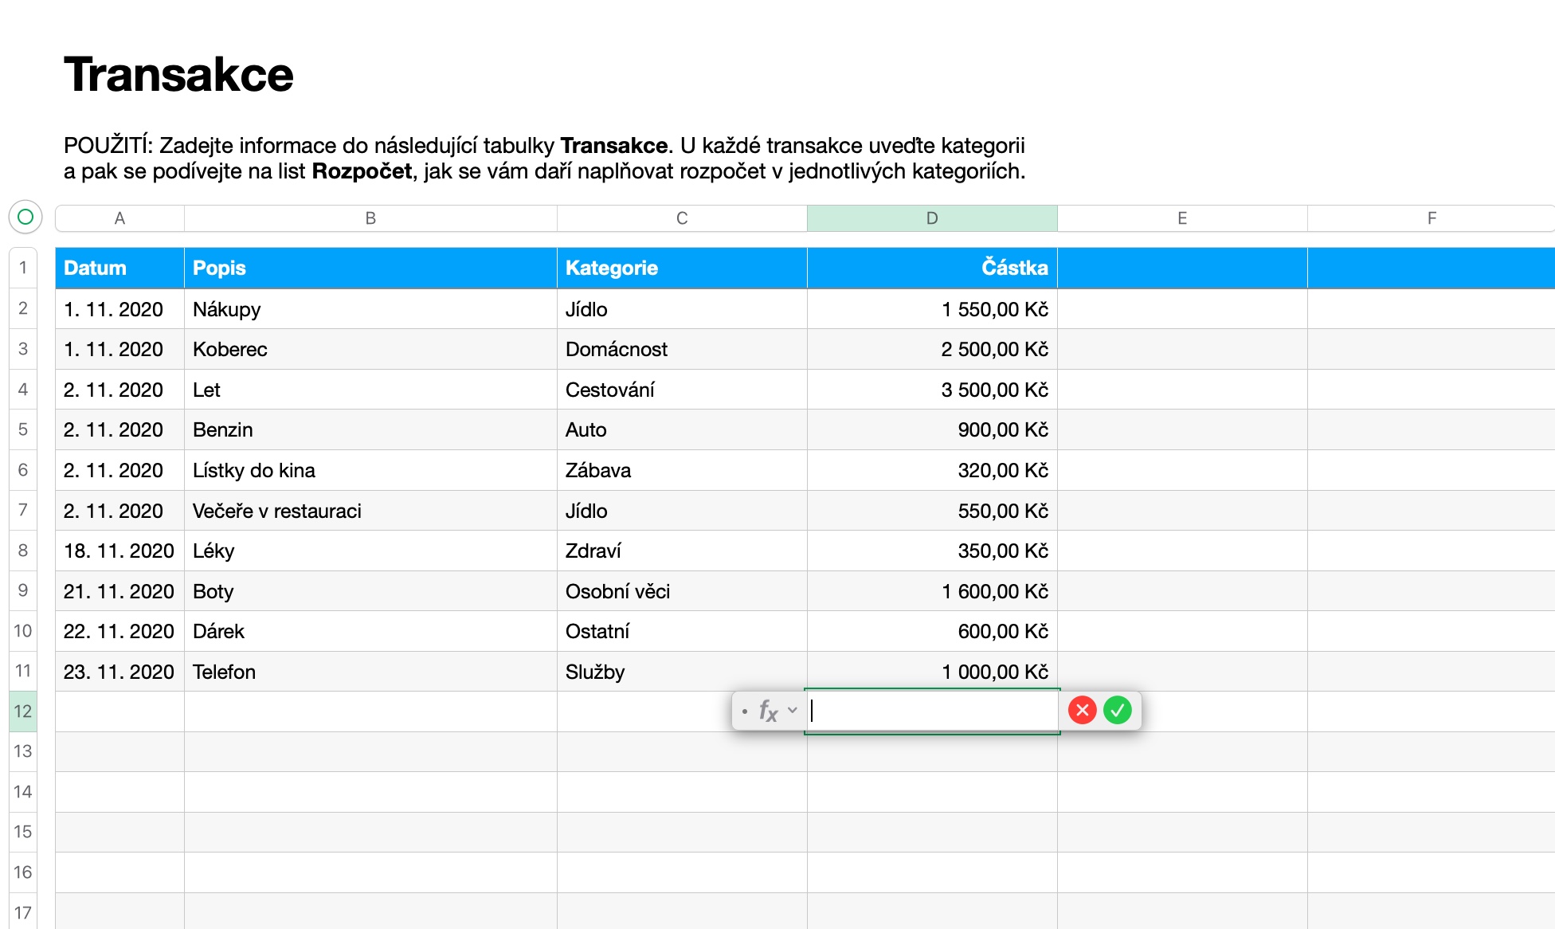This screenshot has height=929, width=1555.
Task: Select column F header
Action: click(1431, 218)
